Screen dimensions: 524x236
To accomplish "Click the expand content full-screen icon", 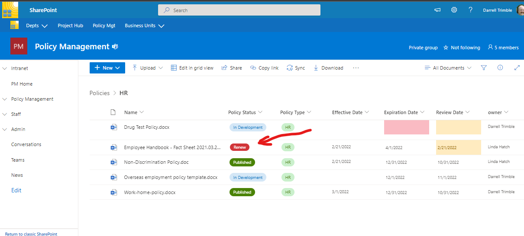I will pos(517,68).
